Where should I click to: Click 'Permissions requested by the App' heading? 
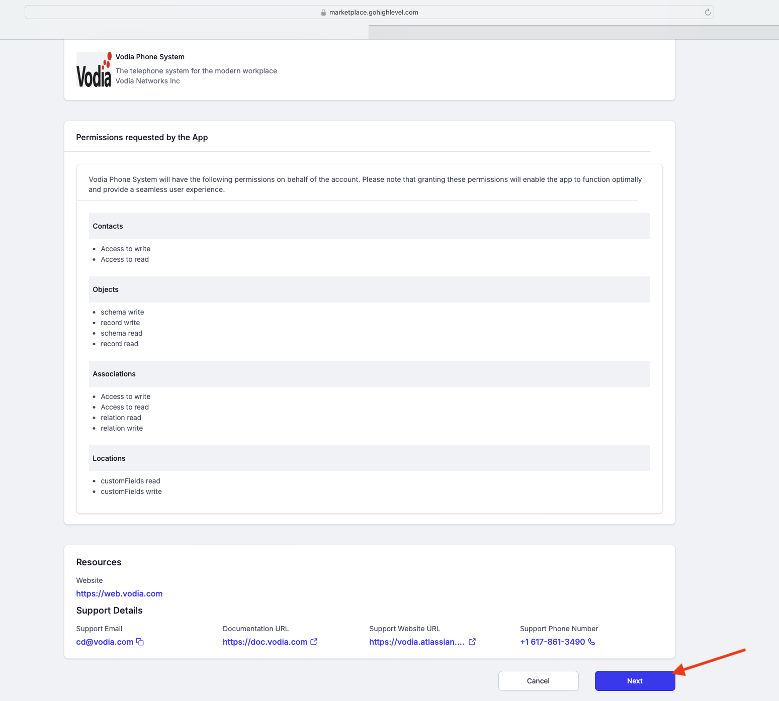point(142,137)
